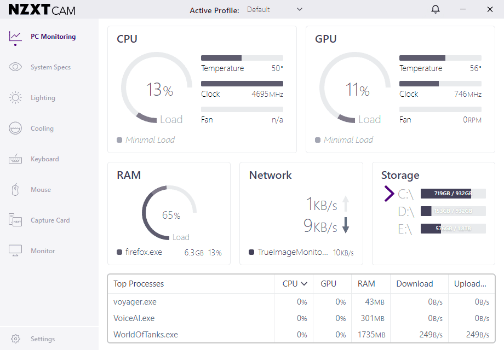Click the GPU column header

coord(328,284)
